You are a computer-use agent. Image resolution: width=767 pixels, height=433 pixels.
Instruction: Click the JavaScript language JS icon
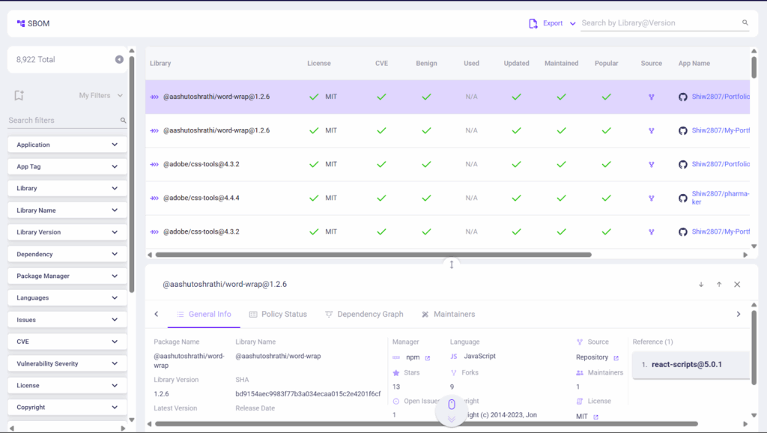click(454, 356)
